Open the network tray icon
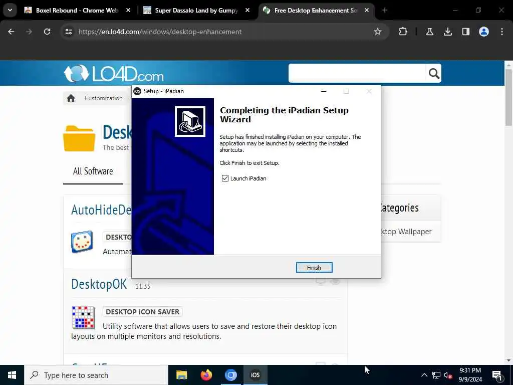Screen dimensions: 513x385 (436, 375)
